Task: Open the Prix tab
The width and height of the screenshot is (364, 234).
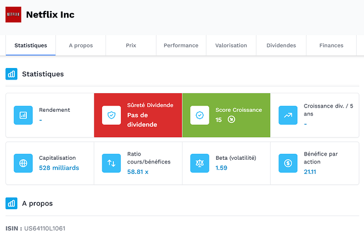Action: coord(131,45)
